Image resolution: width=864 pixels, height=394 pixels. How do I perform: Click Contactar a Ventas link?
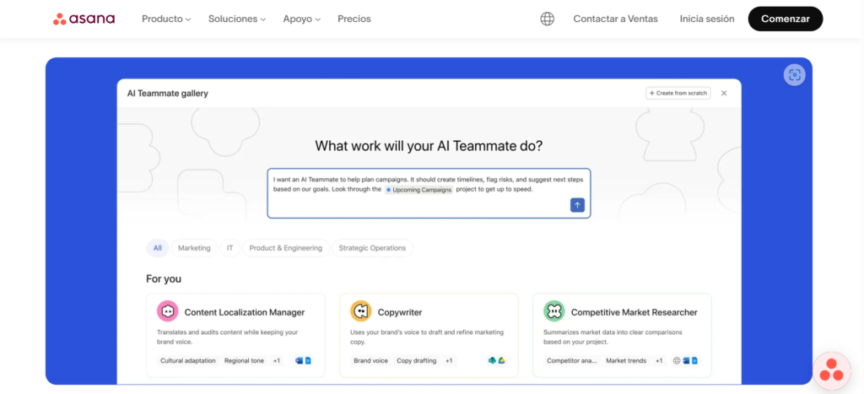[x=615, y=19]
